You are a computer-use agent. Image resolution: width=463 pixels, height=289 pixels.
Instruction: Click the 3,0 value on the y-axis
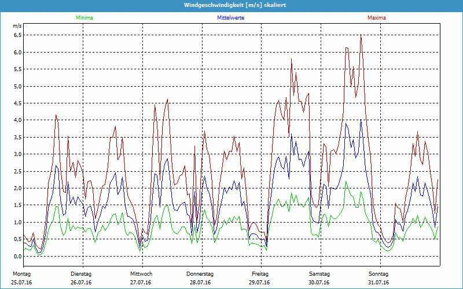tap(18, 154)
